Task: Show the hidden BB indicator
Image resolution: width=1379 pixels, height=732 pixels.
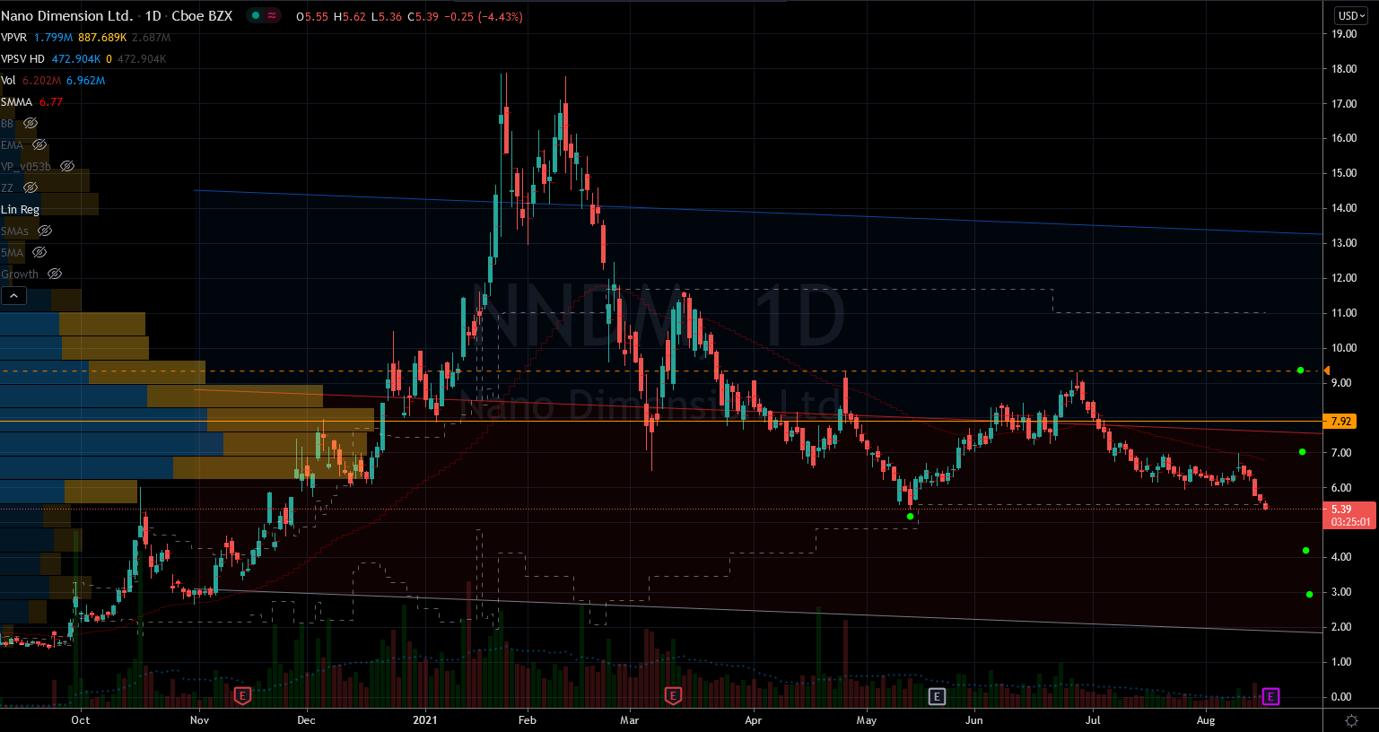Action: pos(31,123)
